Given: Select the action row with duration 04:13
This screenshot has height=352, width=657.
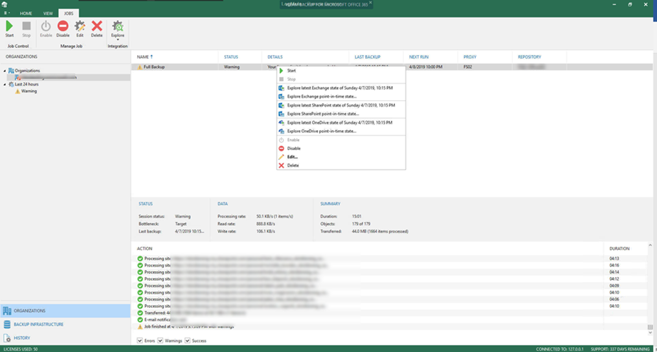Looking at the screenshot, I should (389, 259).
